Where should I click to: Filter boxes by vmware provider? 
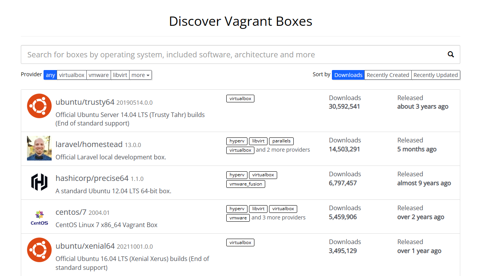coord(99,75)
